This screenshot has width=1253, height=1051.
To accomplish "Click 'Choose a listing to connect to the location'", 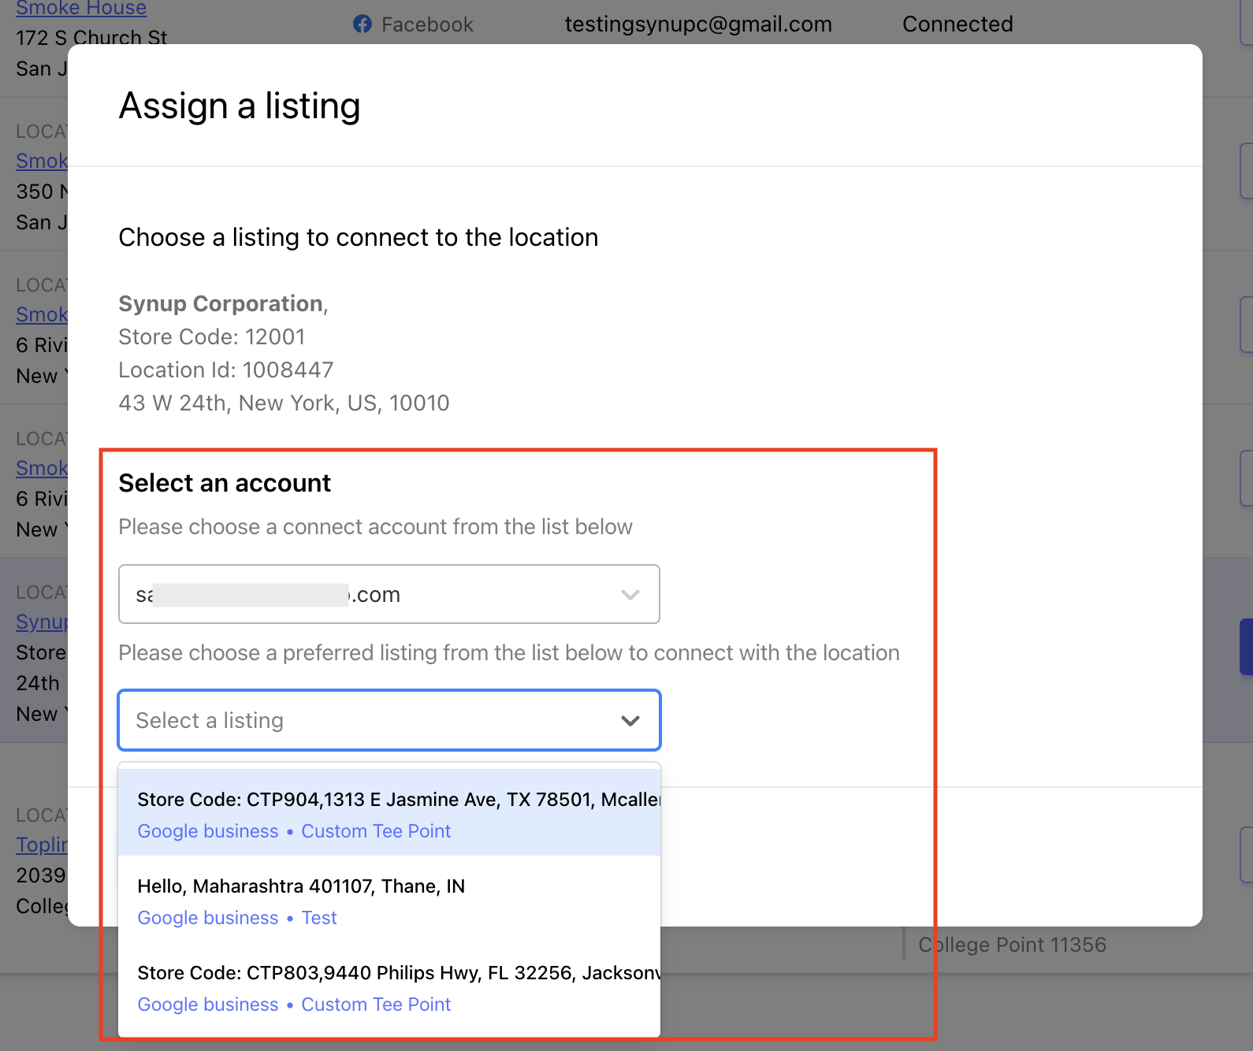I will coord(359,237).
